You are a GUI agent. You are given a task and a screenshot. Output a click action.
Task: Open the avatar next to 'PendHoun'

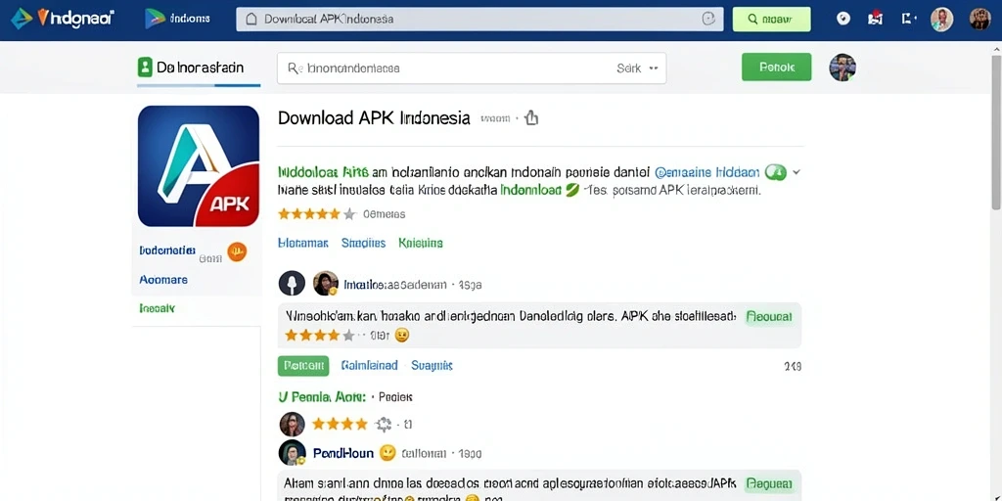click(292, 452)
